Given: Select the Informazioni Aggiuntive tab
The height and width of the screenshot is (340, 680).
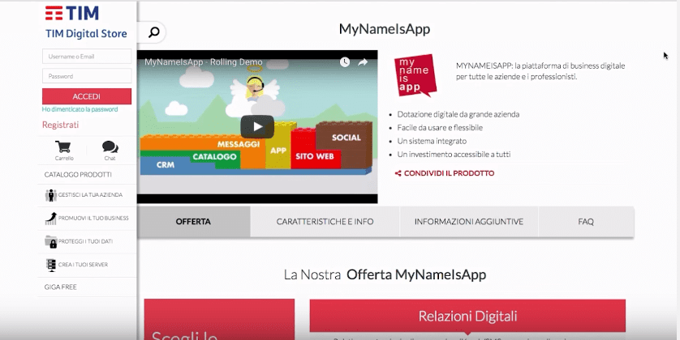Looking at the screenshot, I should tap(468, 221).
